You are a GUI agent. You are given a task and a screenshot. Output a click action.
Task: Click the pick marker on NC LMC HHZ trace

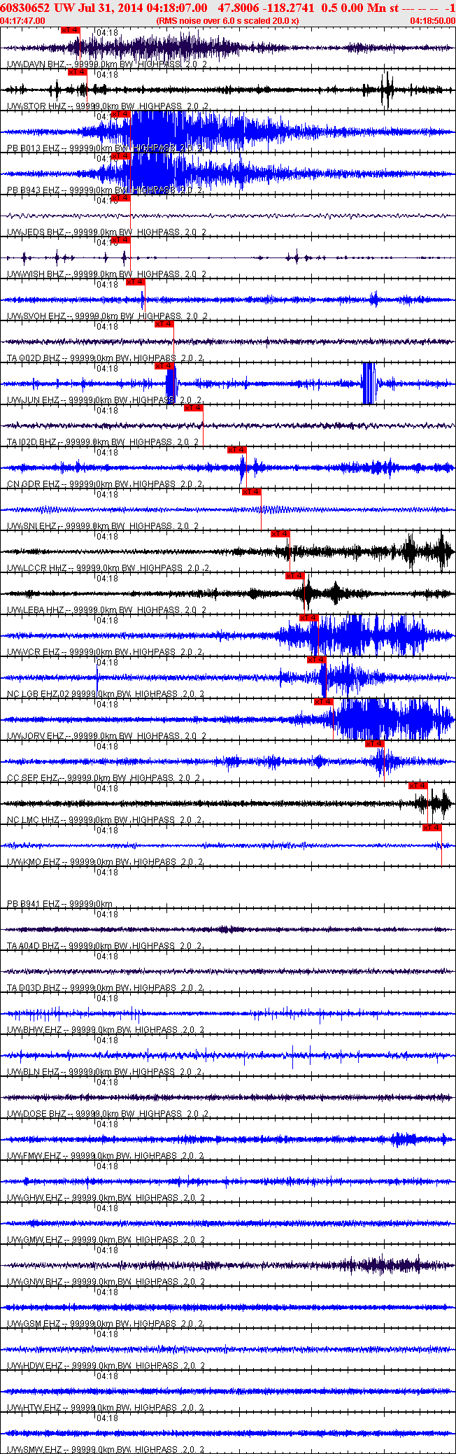point(418,786)
